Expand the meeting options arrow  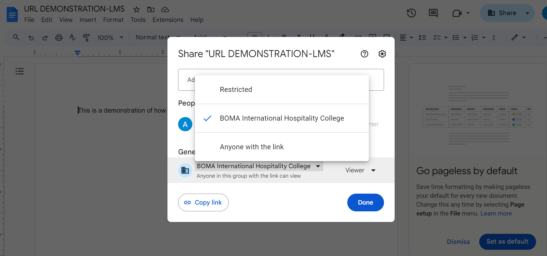tap(468, 13)
